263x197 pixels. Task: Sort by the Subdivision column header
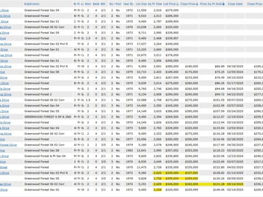[x=32, y=4]
